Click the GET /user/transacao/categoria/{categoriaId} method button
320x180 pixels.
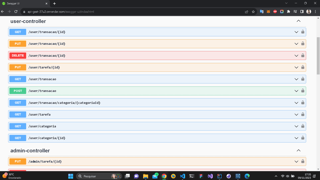pyautogui.click(x=18, y=103)
